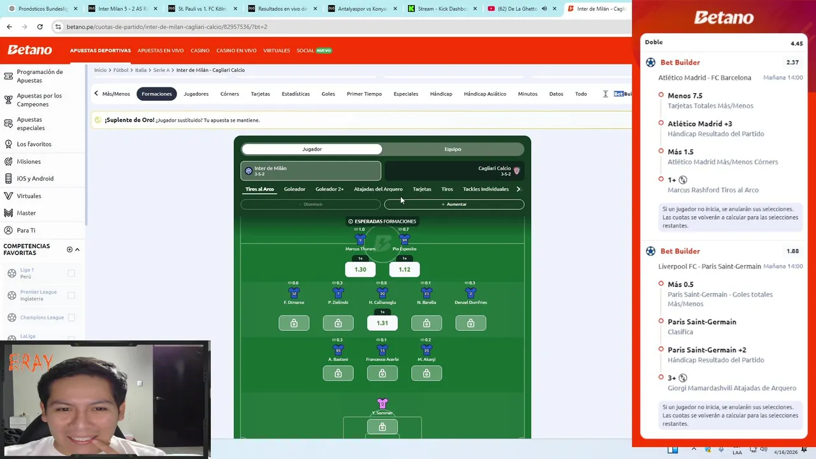Click the site info icon in address bar
816x459 pixels.
tap(58, 27)
